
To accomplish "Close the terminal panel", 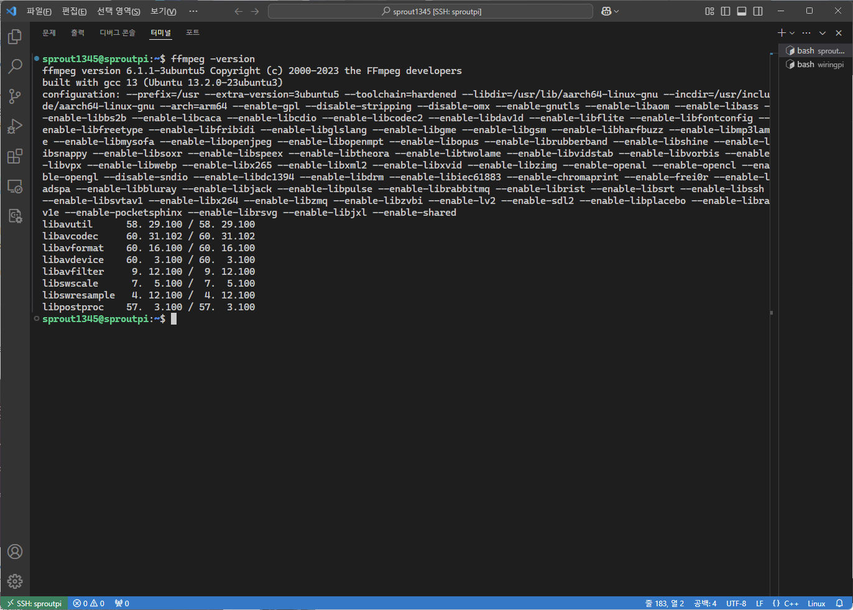I will [x=839, y=32].
